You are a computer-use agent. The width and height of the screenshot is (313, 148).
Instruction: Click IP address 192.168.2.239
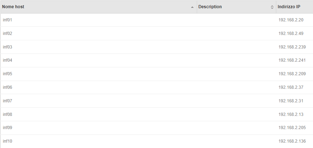tap(292, 47)
